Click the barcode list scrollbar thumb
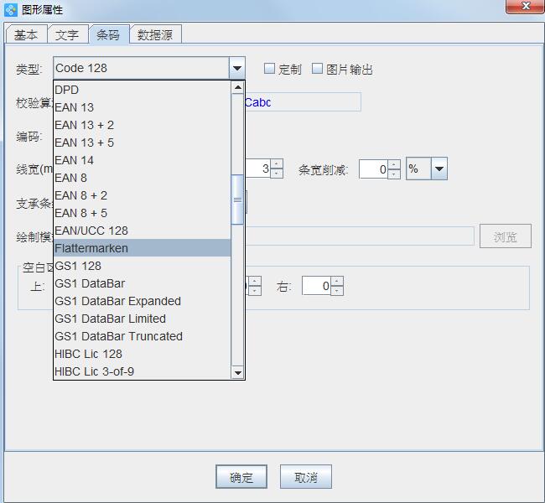 [x=237, y=200]
